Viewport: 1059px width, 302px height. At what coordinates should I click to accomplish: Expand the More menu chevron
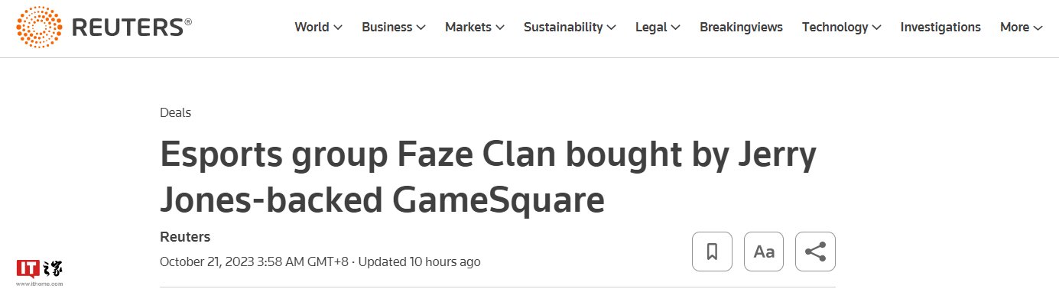tap(1038, 28)
